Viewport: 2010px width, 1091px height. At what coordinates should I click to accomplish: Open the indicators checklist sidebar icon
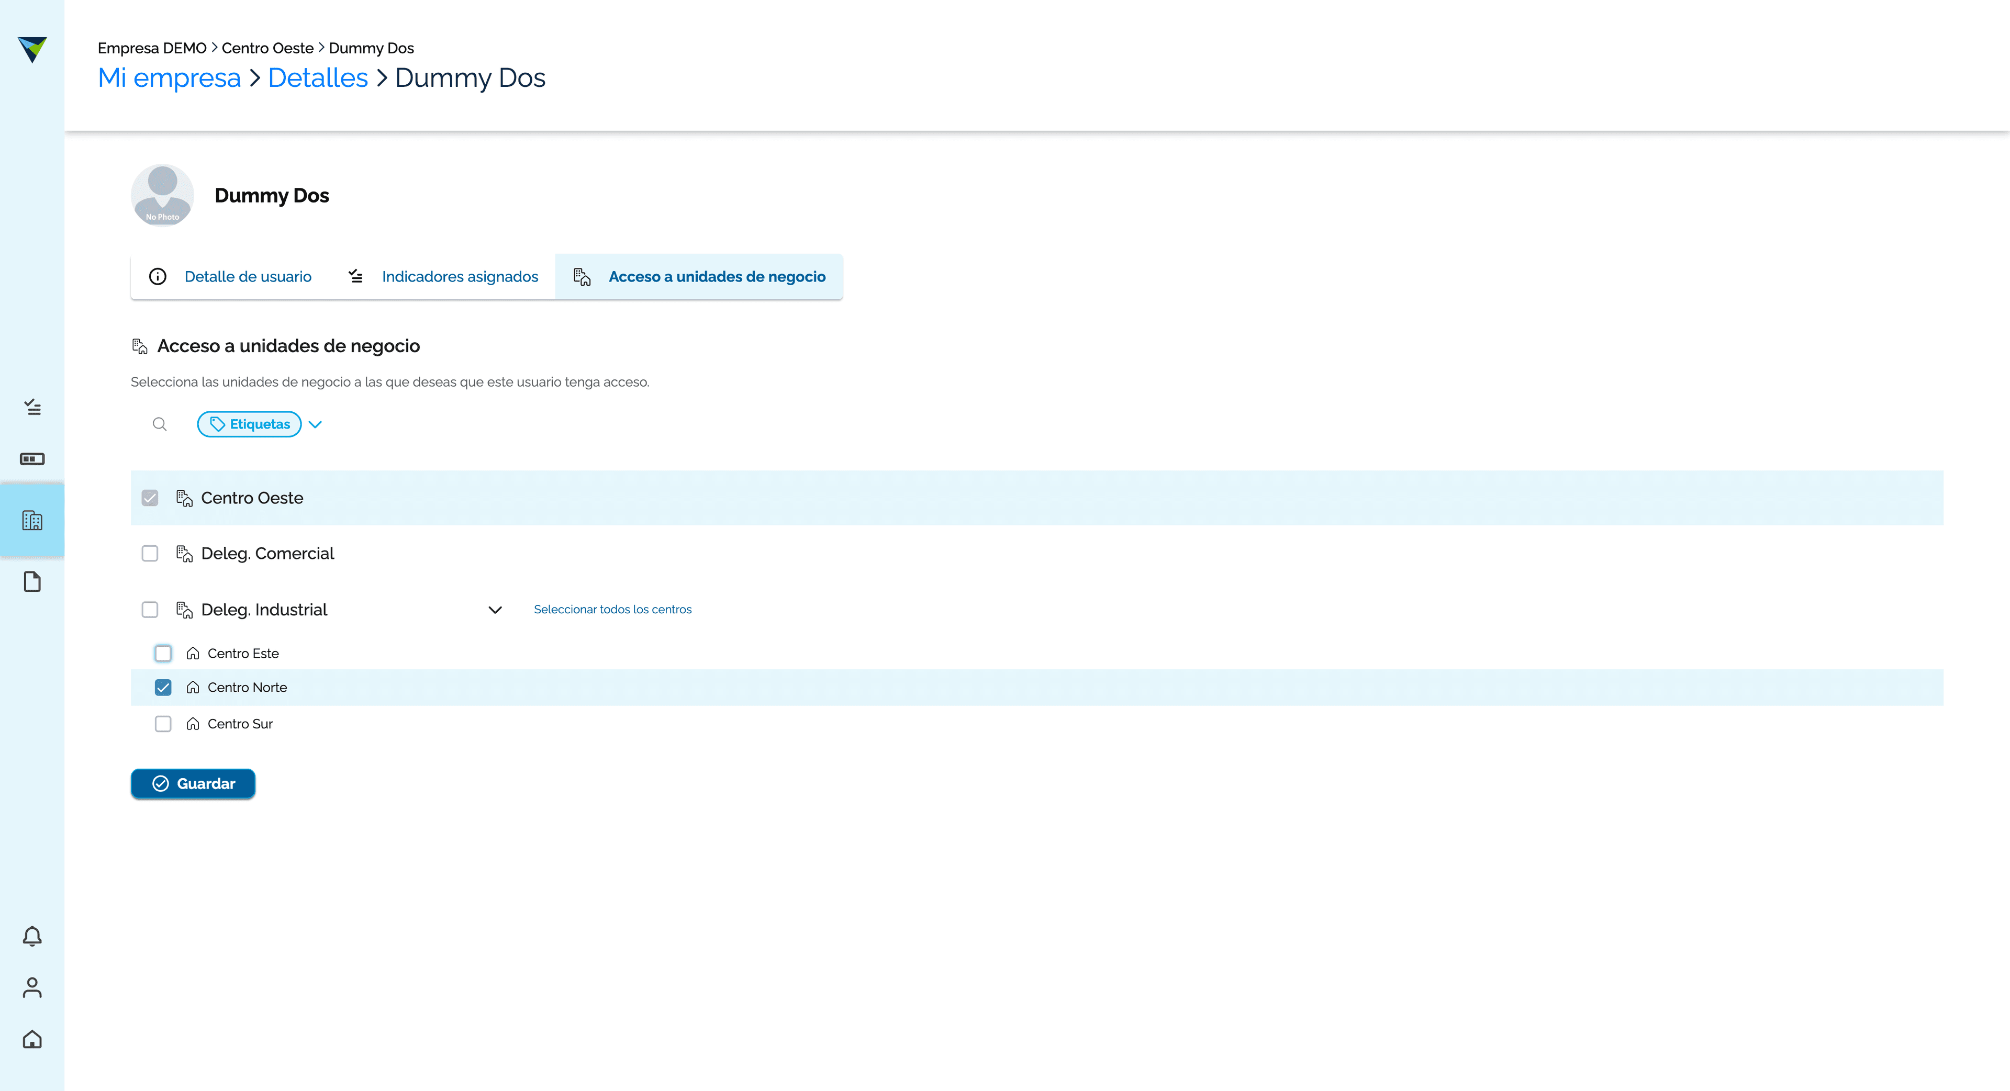click(32, 407)
